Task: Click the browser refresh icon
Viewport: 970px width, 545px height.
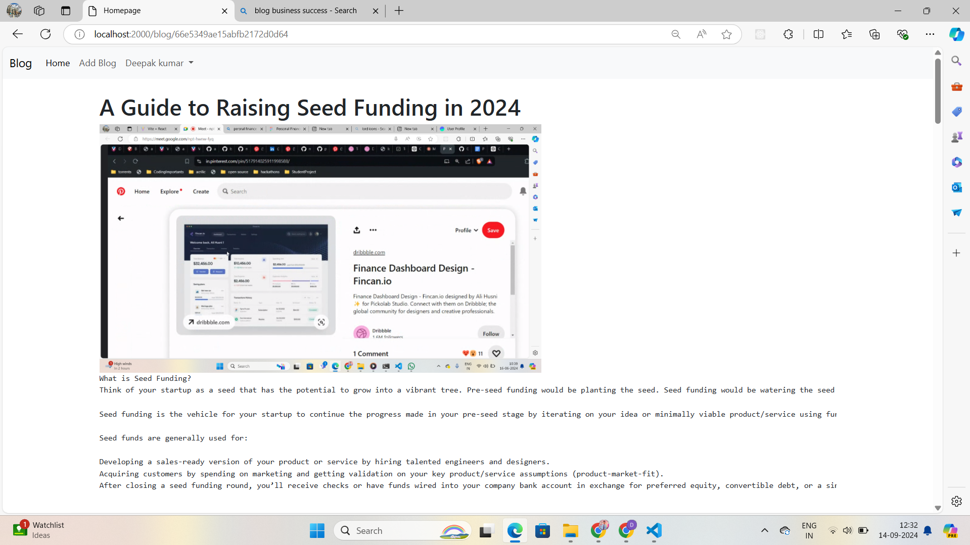Action: point(45,34)
